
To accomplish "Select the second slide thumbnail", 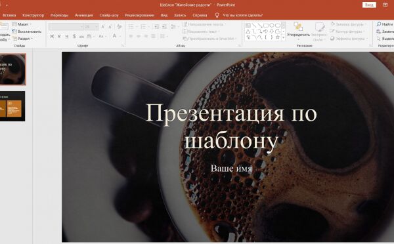I will click(12, 106).
